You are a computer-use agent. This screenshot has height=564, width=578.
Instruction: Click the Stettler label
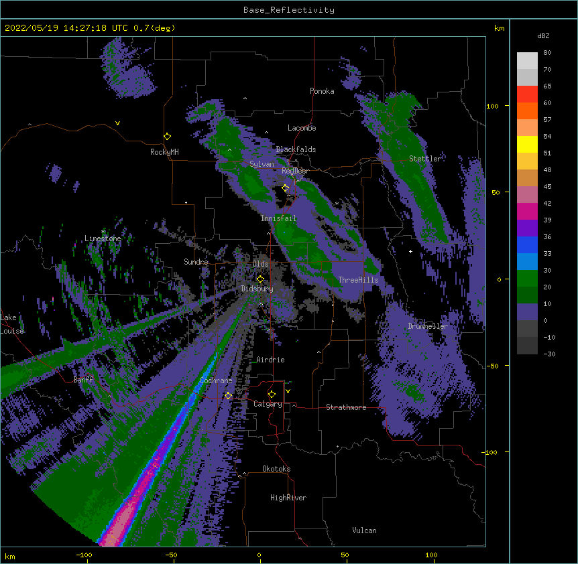coord(424,159)
